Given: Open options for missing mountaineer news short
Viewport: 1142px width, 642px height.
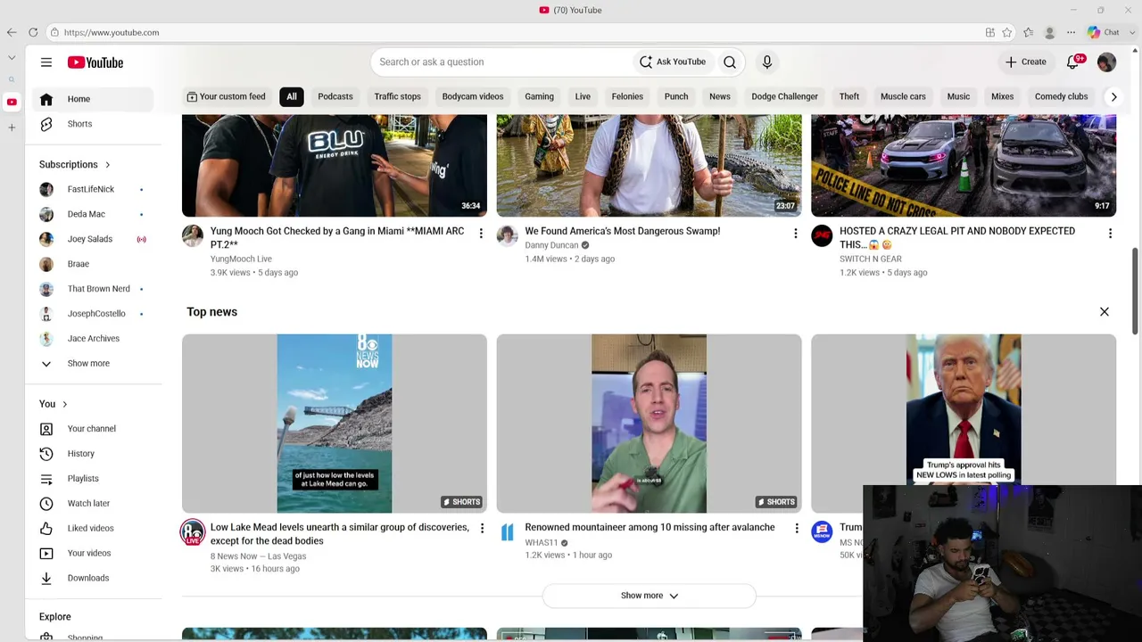Looking at the screenshot, I should (797, 529).
